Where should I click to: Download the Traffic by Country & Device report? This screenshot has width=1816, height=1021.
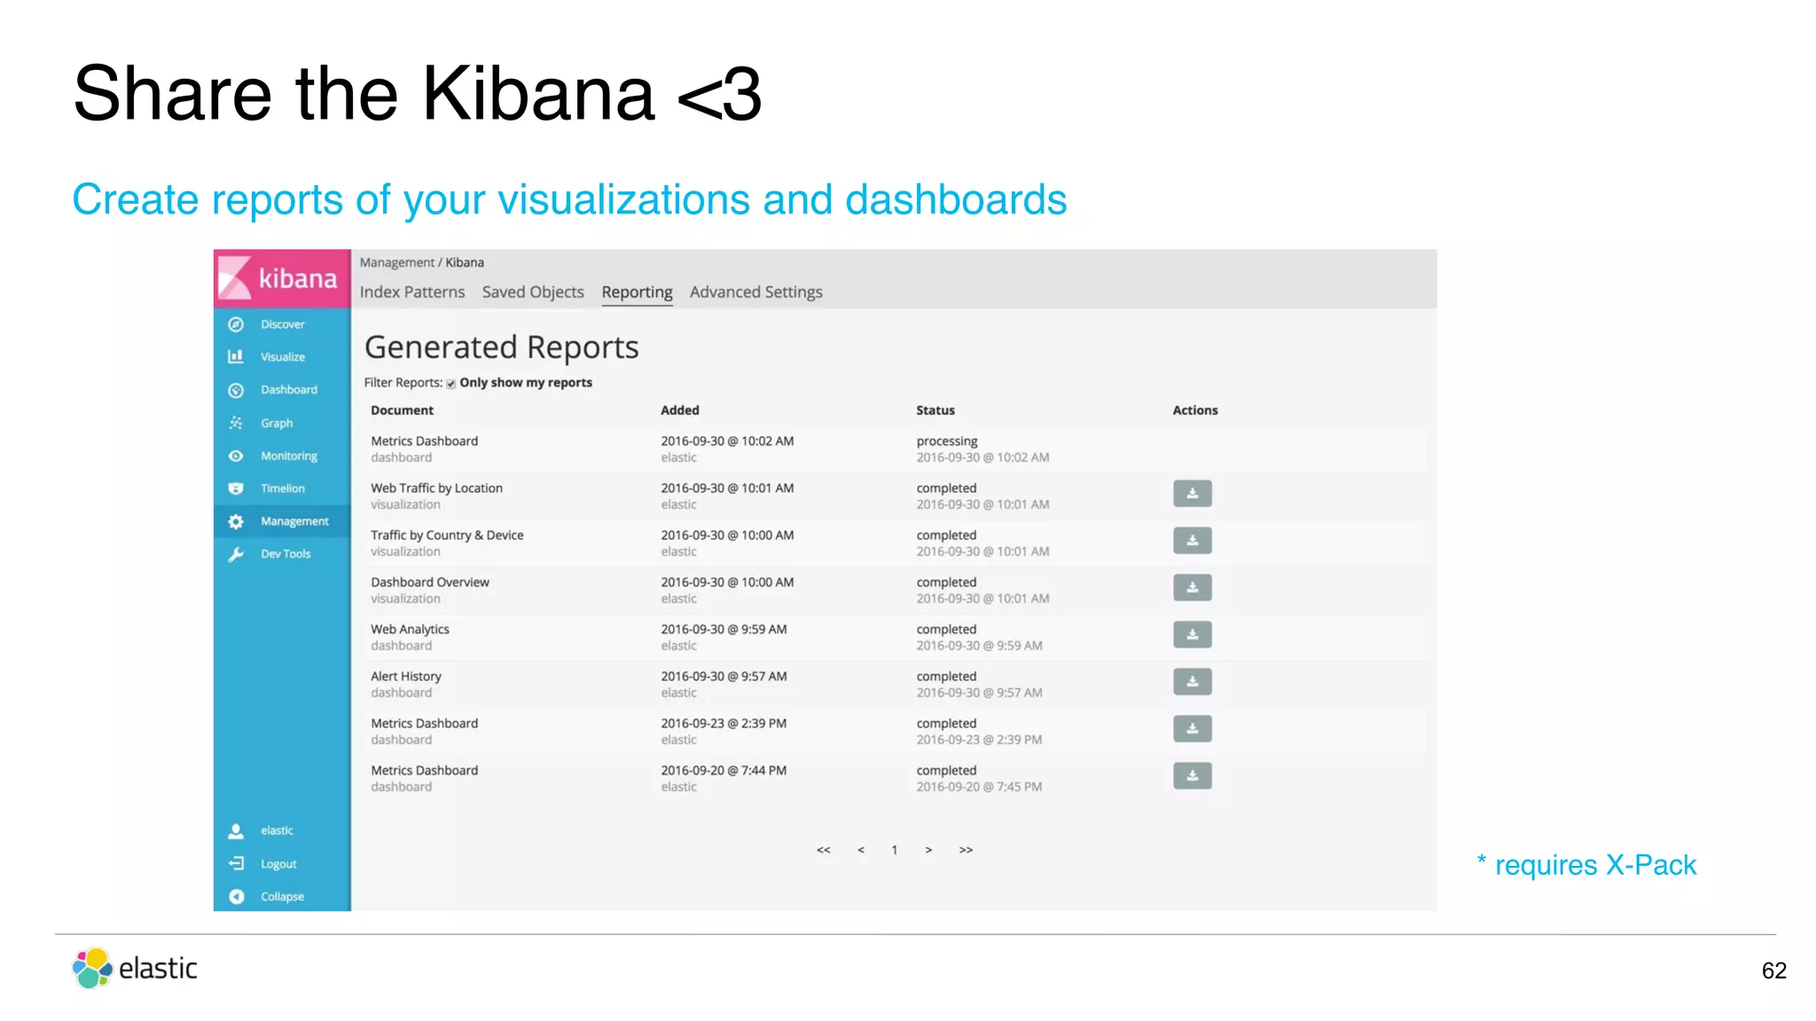pos(1192,541)
